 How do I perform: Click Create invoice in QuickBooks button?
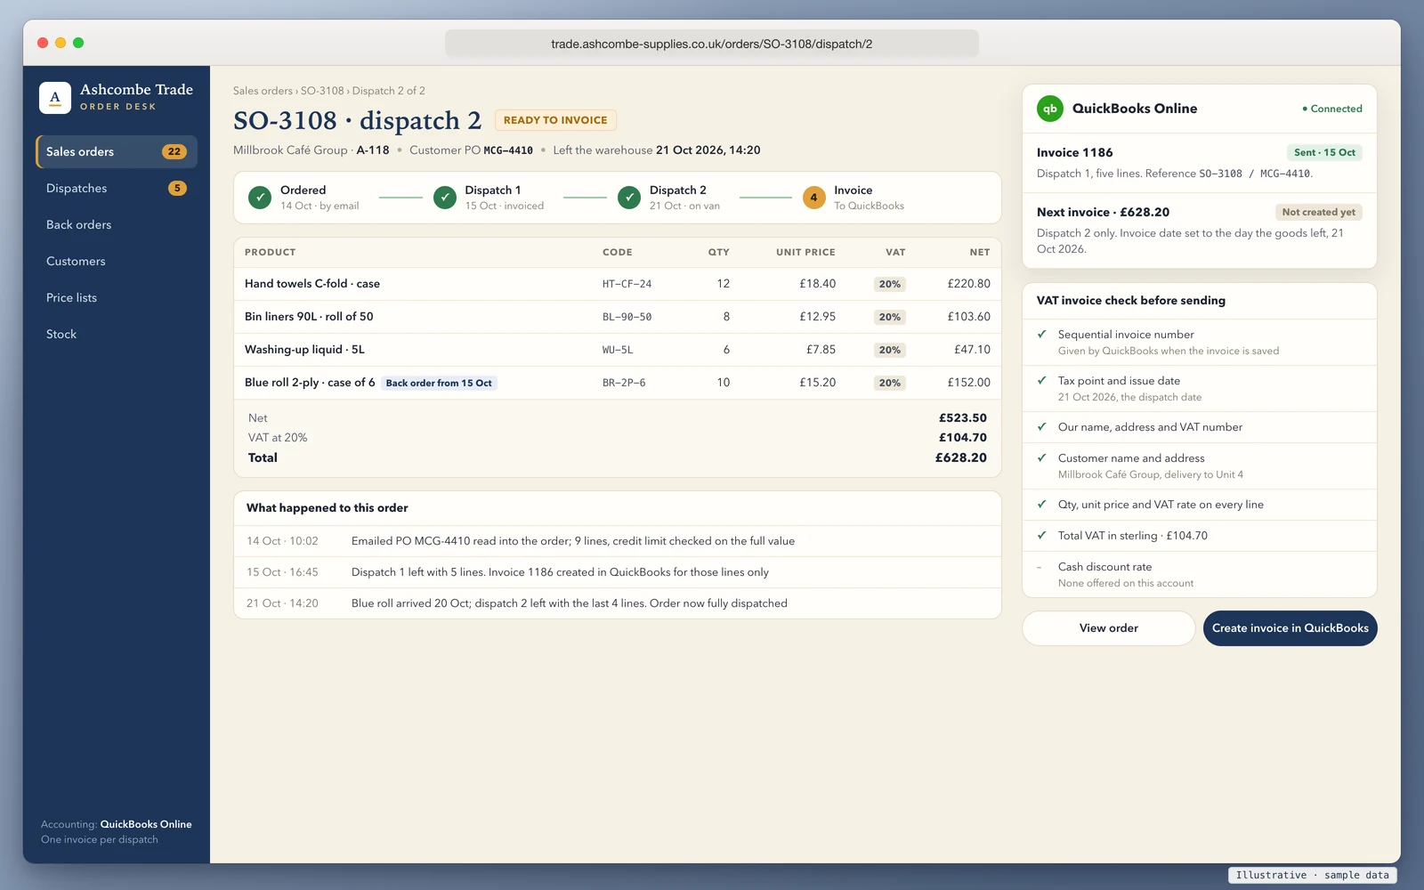coord(1290,628)
